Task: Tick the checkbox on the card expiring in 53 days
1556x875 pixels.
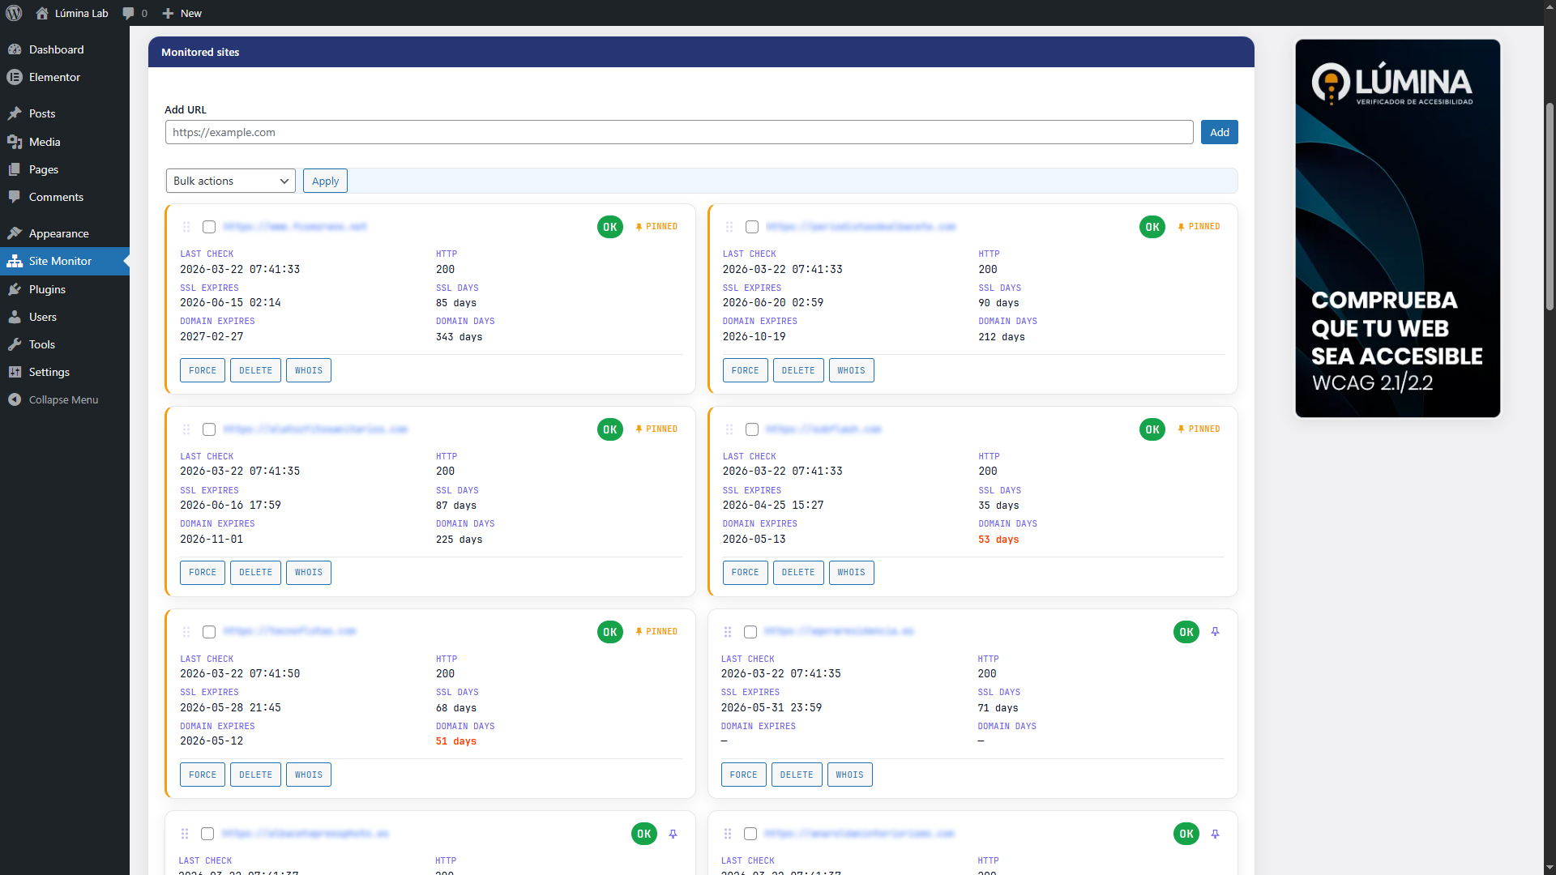Action: [x=751, y=429]
